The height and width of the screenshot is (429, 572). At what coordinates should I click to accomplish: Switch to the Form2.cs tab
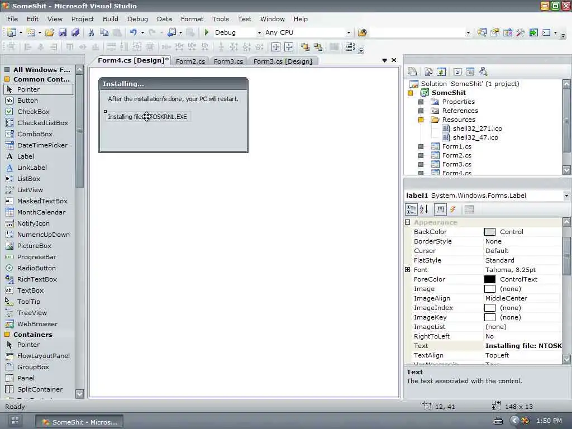point(190,61)
